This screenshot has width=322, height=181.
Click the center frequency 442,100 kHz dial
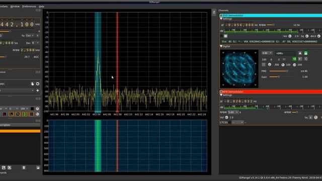point(17,25)
